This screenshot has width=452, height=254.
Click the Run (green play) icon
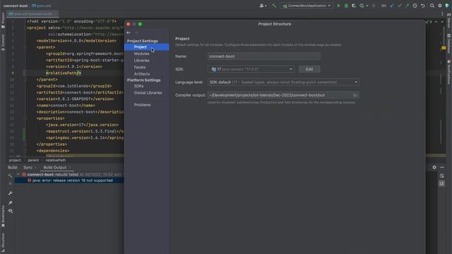339,6
